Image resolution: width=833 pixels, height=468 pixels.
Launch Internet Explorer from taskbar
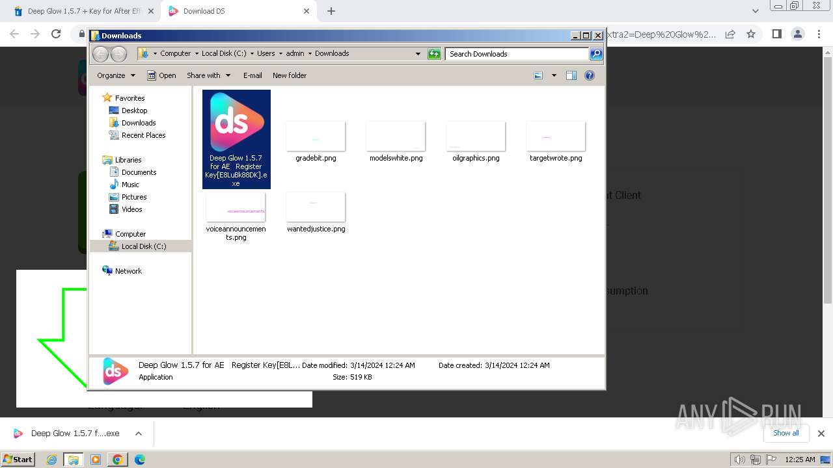pyautogui.click(x=51, y=460)
